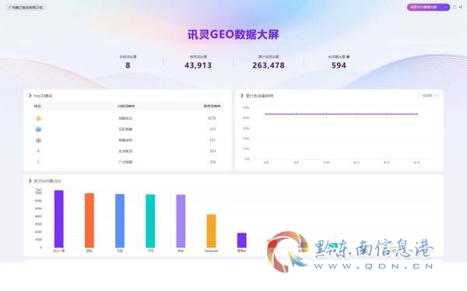Image resolution: width=467 pixels, height=291 pixels.
Task: Click the last data point on trend line
Action: tap(417, 114)
